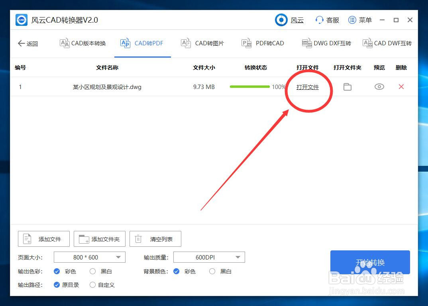This screenshot has width=428, height=306.
Task: Click the CAD版本转换 tab icon
Action: 65,43
